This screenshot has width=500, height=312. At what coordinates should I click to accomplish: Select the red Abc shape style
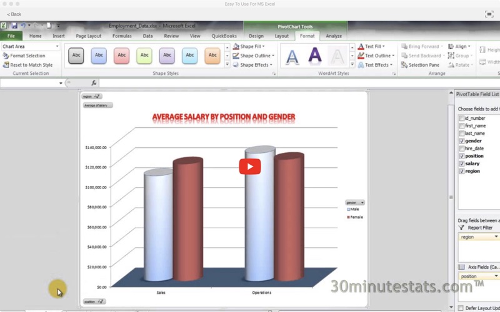[x=122, y=56]
